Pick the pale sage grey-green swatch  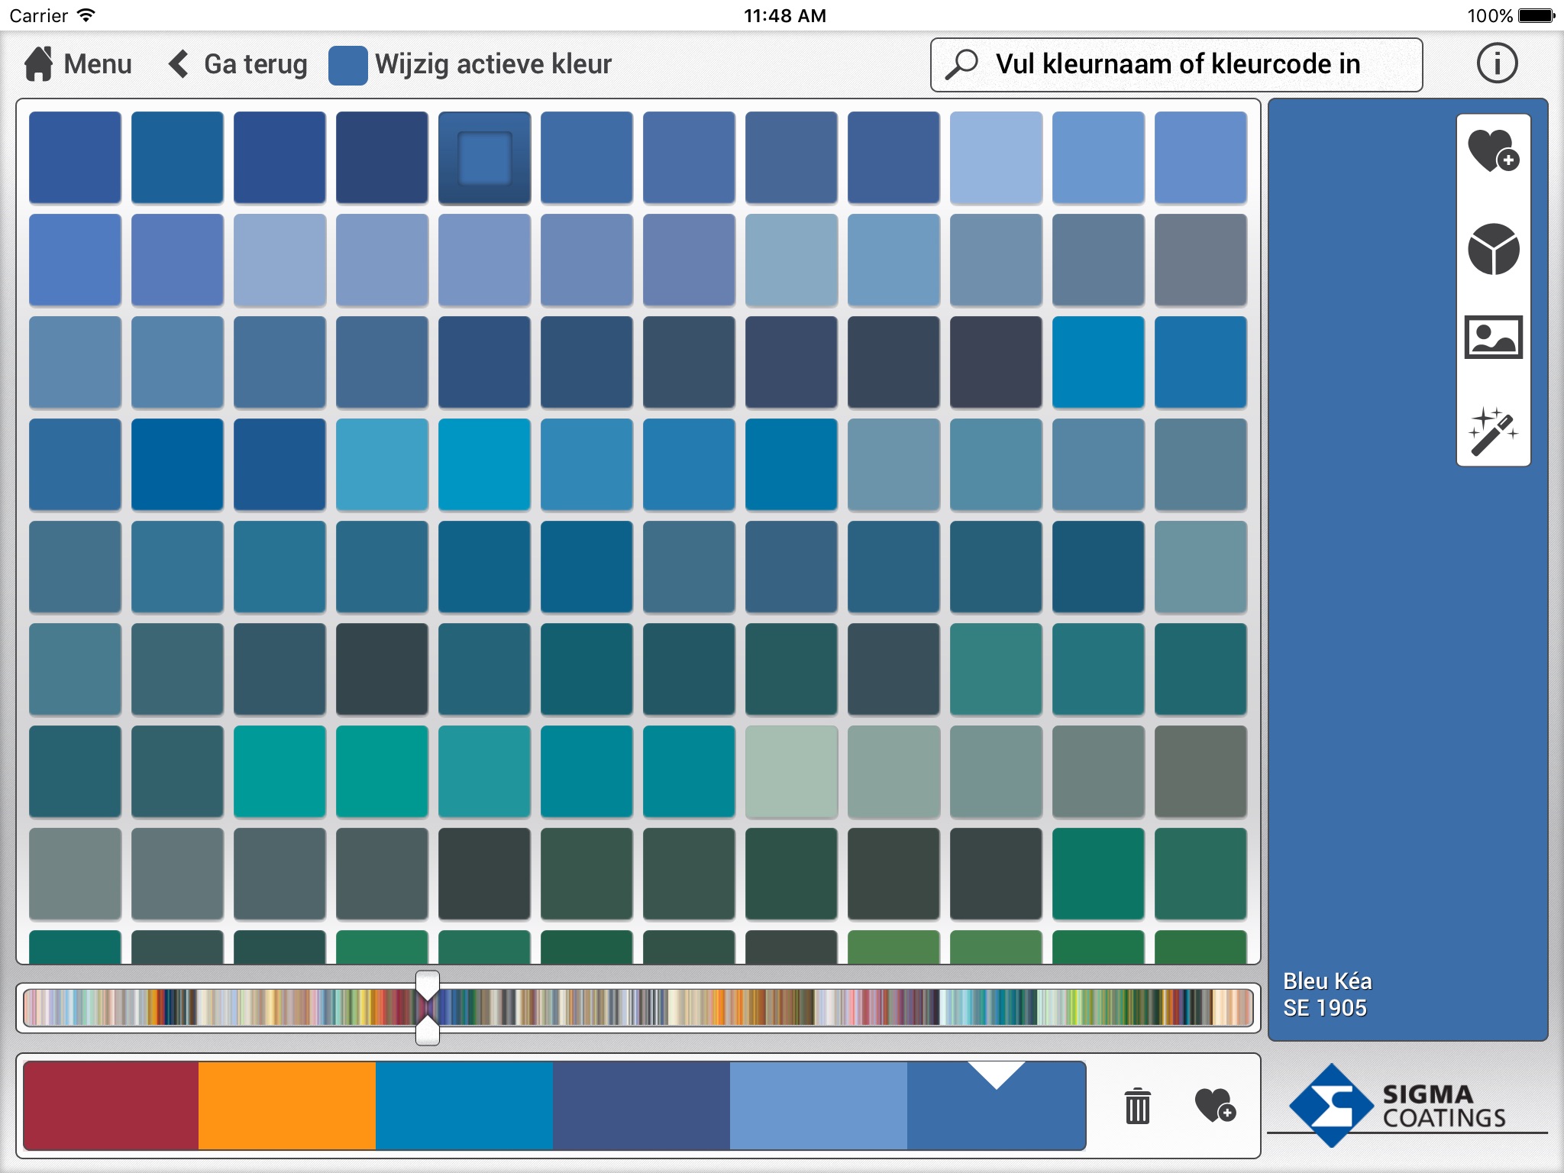(791, 771)
